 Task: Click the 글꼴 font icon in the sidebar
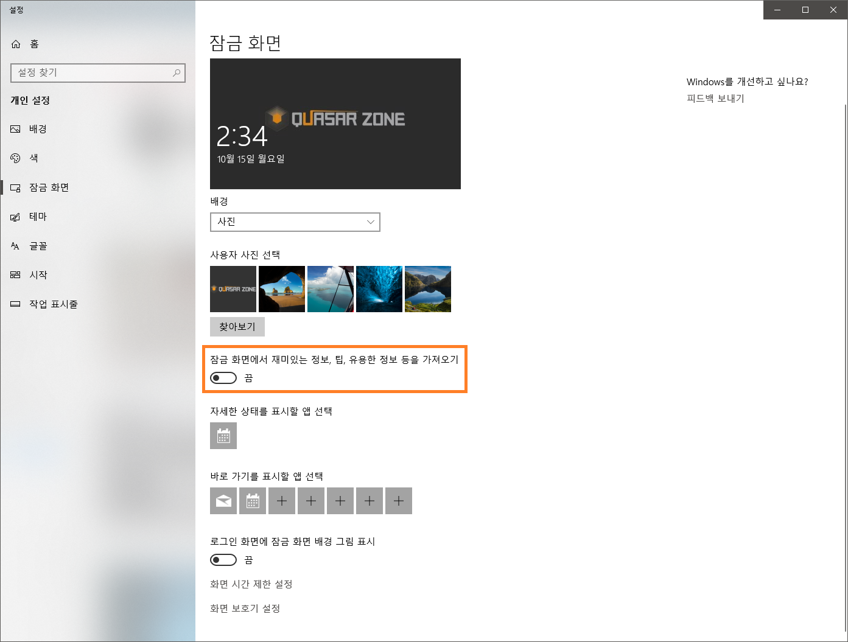[x=16, y=246]
